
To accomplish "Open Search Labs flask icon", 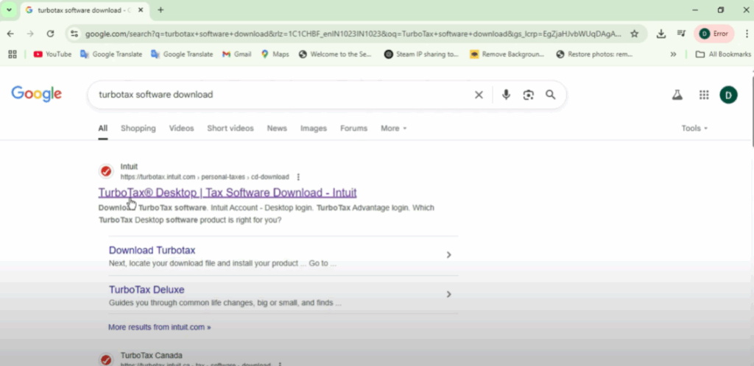I will (677, 95).
